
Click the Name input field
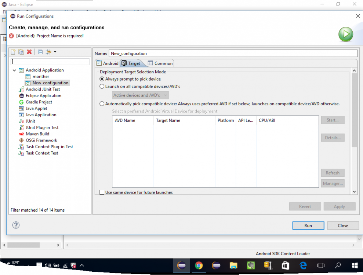[x=233, y=54]
